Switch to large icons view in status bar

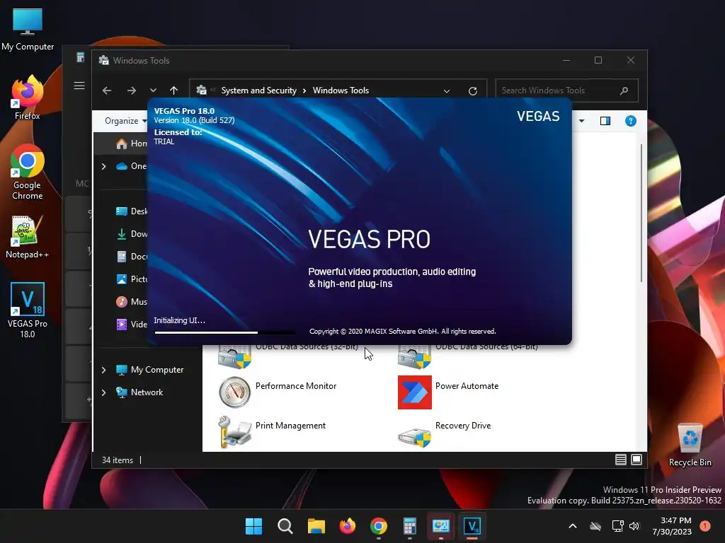(636, 460)
